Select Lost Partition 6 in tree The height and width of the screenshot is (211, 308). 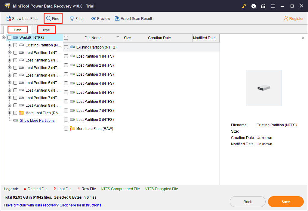click(x=43, y=90)
